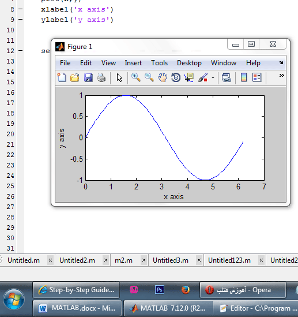Screen dimensions: 298x317
Task: Activate the Rotate 3D tool
Action: (x=176, y=77)
